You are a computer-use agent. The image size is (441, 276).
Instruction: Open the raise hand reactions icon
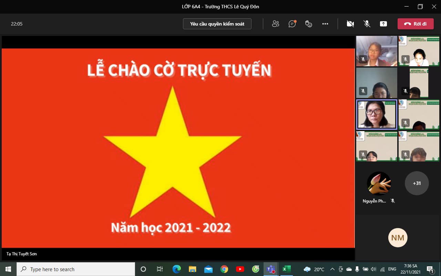click(309, 24)
